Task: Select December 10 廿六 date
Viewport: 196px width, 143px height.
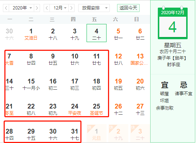Action: tap(75, 60)
